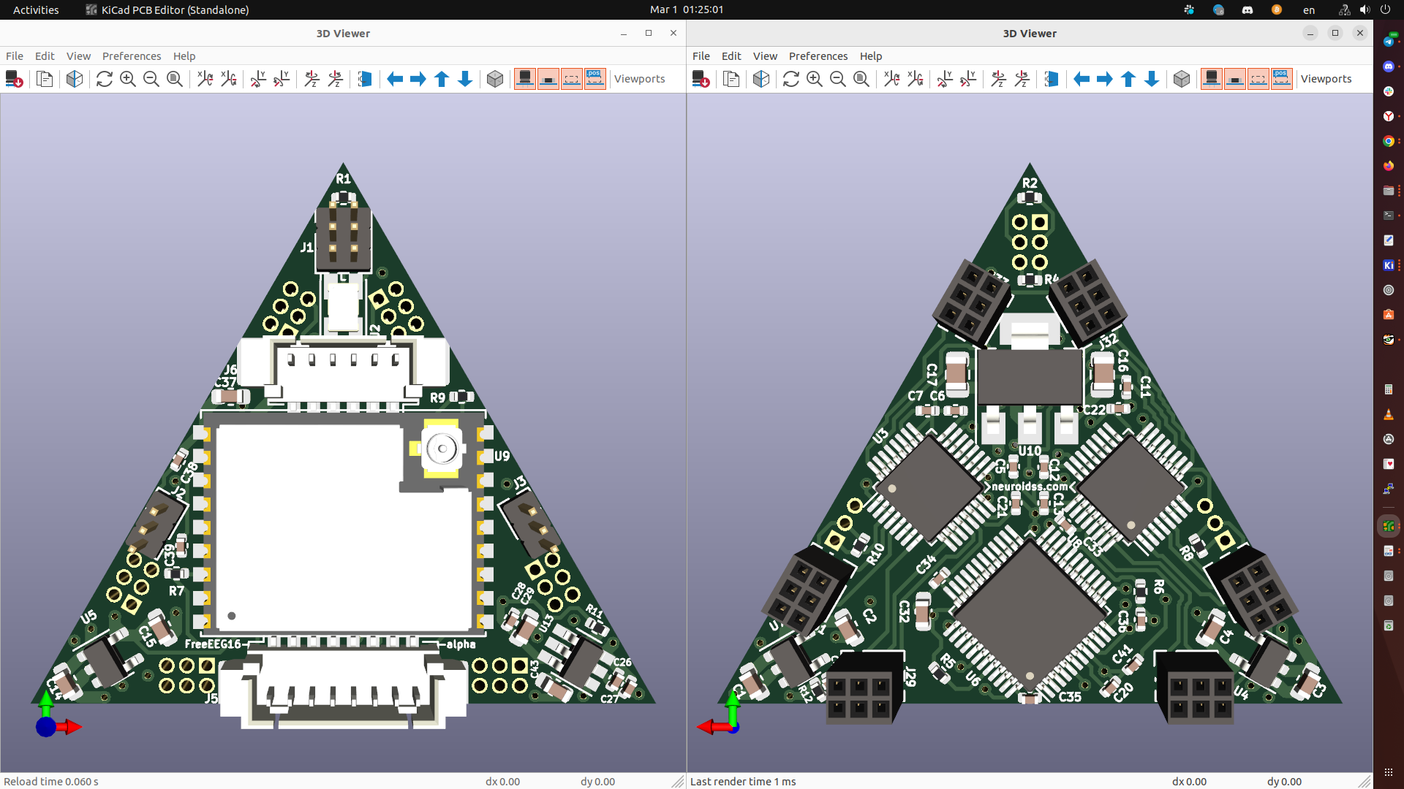The width and height of the screenshot is (1404, 789).
Task: Open Preferences menu in left viewer
Action: click(x=132, y=56)
